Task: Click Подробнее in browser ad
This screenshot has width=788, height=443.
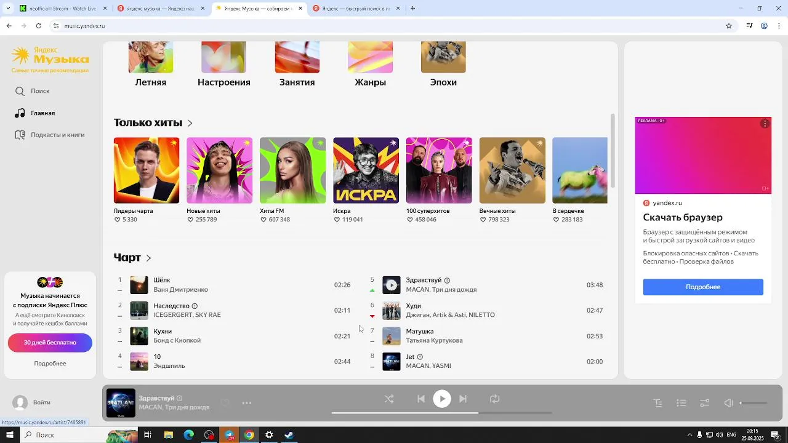Action: 703,287
